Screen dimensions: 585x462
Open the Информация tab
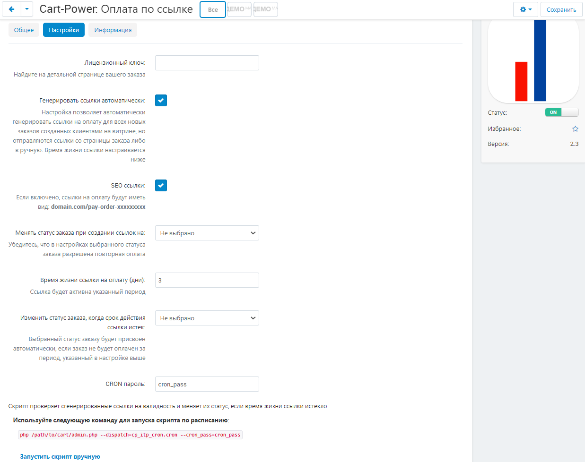[x=113, y=30]
